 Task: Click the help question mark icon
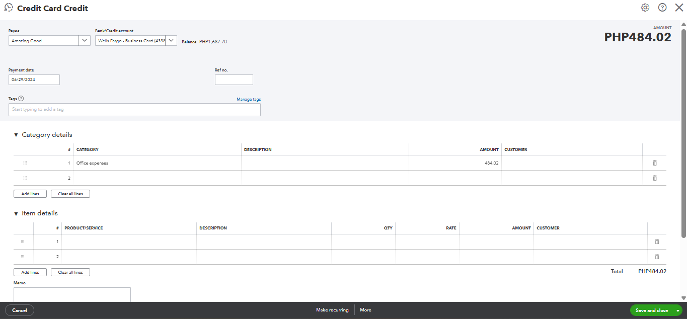tap(662, 8)
